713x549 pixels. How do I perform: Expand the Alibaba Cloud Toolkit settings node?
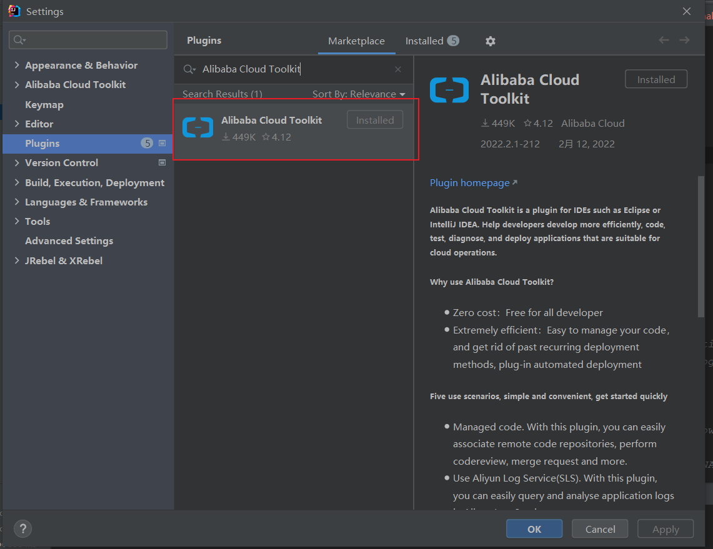[x=17, y=84]
